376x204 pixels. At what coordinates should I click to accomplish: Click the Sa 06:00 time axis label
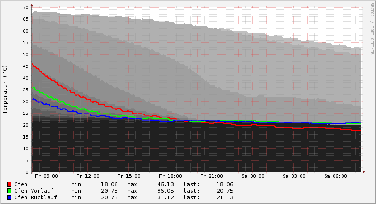click(335, 176)
